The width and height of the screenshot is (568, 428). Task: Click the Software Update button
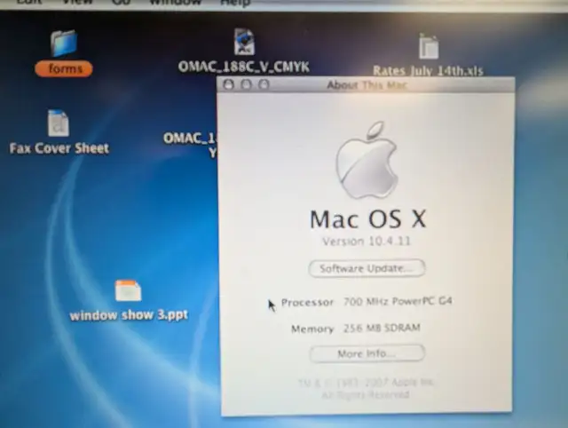tap(367, 268)
